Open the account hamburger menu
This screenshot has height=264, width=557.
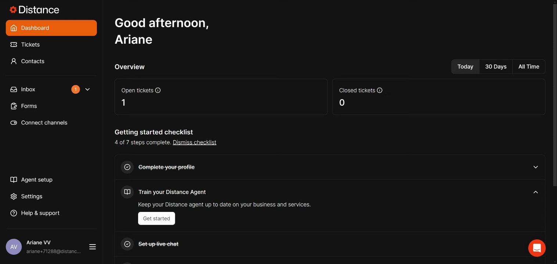[93, 247]
